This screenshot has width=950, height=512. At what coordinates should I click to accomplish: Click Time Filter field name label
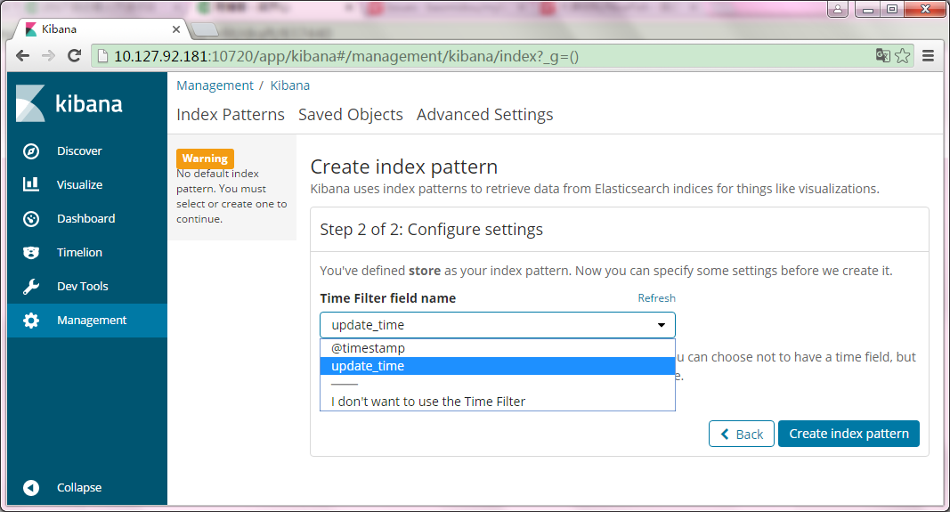click(x=388, y=298)
